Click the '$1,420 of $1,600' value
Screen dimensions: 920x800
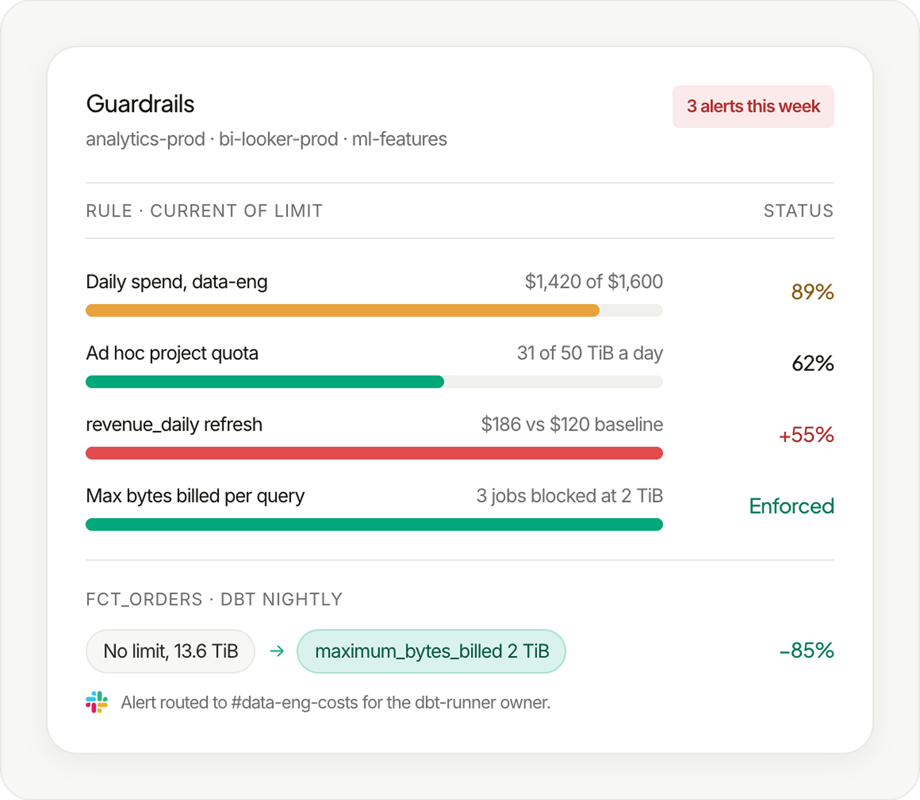coord(594,282)
